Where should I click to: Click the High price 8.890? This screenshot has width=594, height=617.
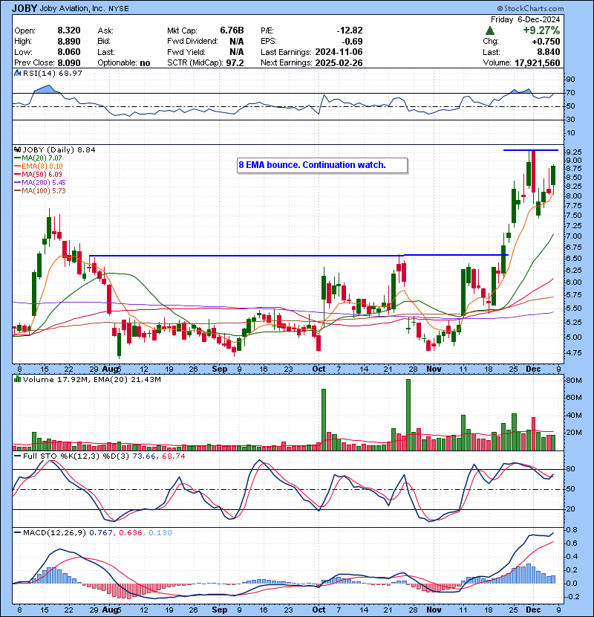69,42
